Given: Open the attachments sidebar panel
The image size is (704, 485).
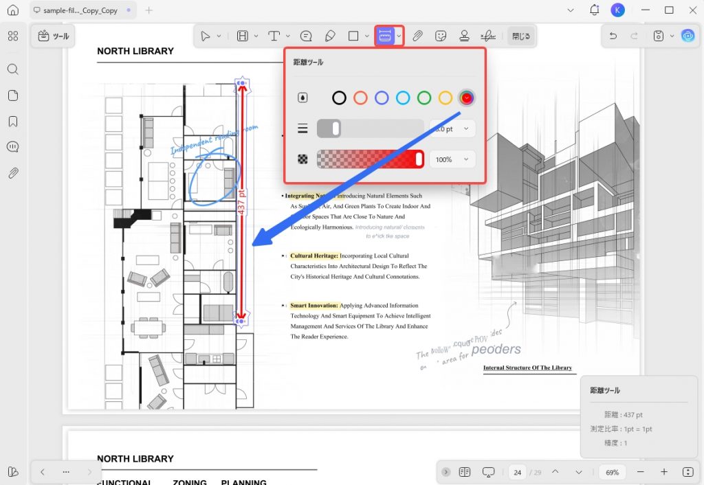Looking at the screenshot, I should coord(13,173).
